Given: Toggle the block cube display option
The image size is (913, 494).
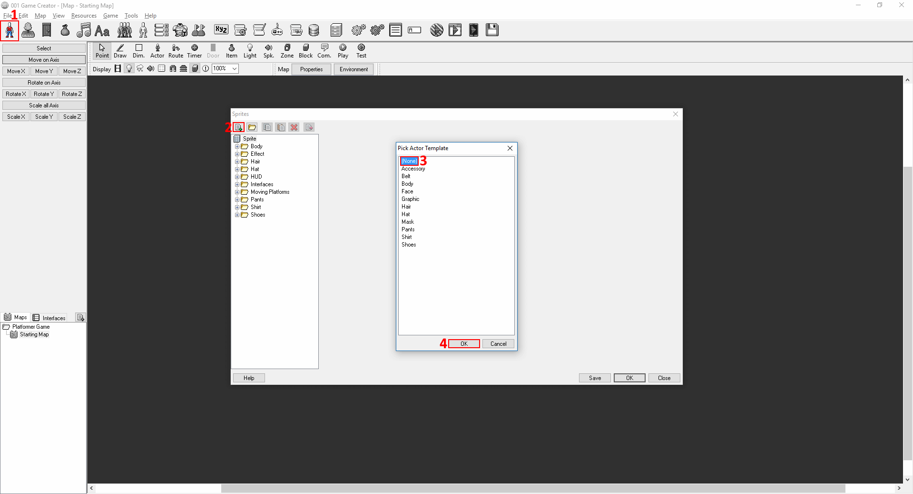Looking at the screenshot, I should [195, 69].
